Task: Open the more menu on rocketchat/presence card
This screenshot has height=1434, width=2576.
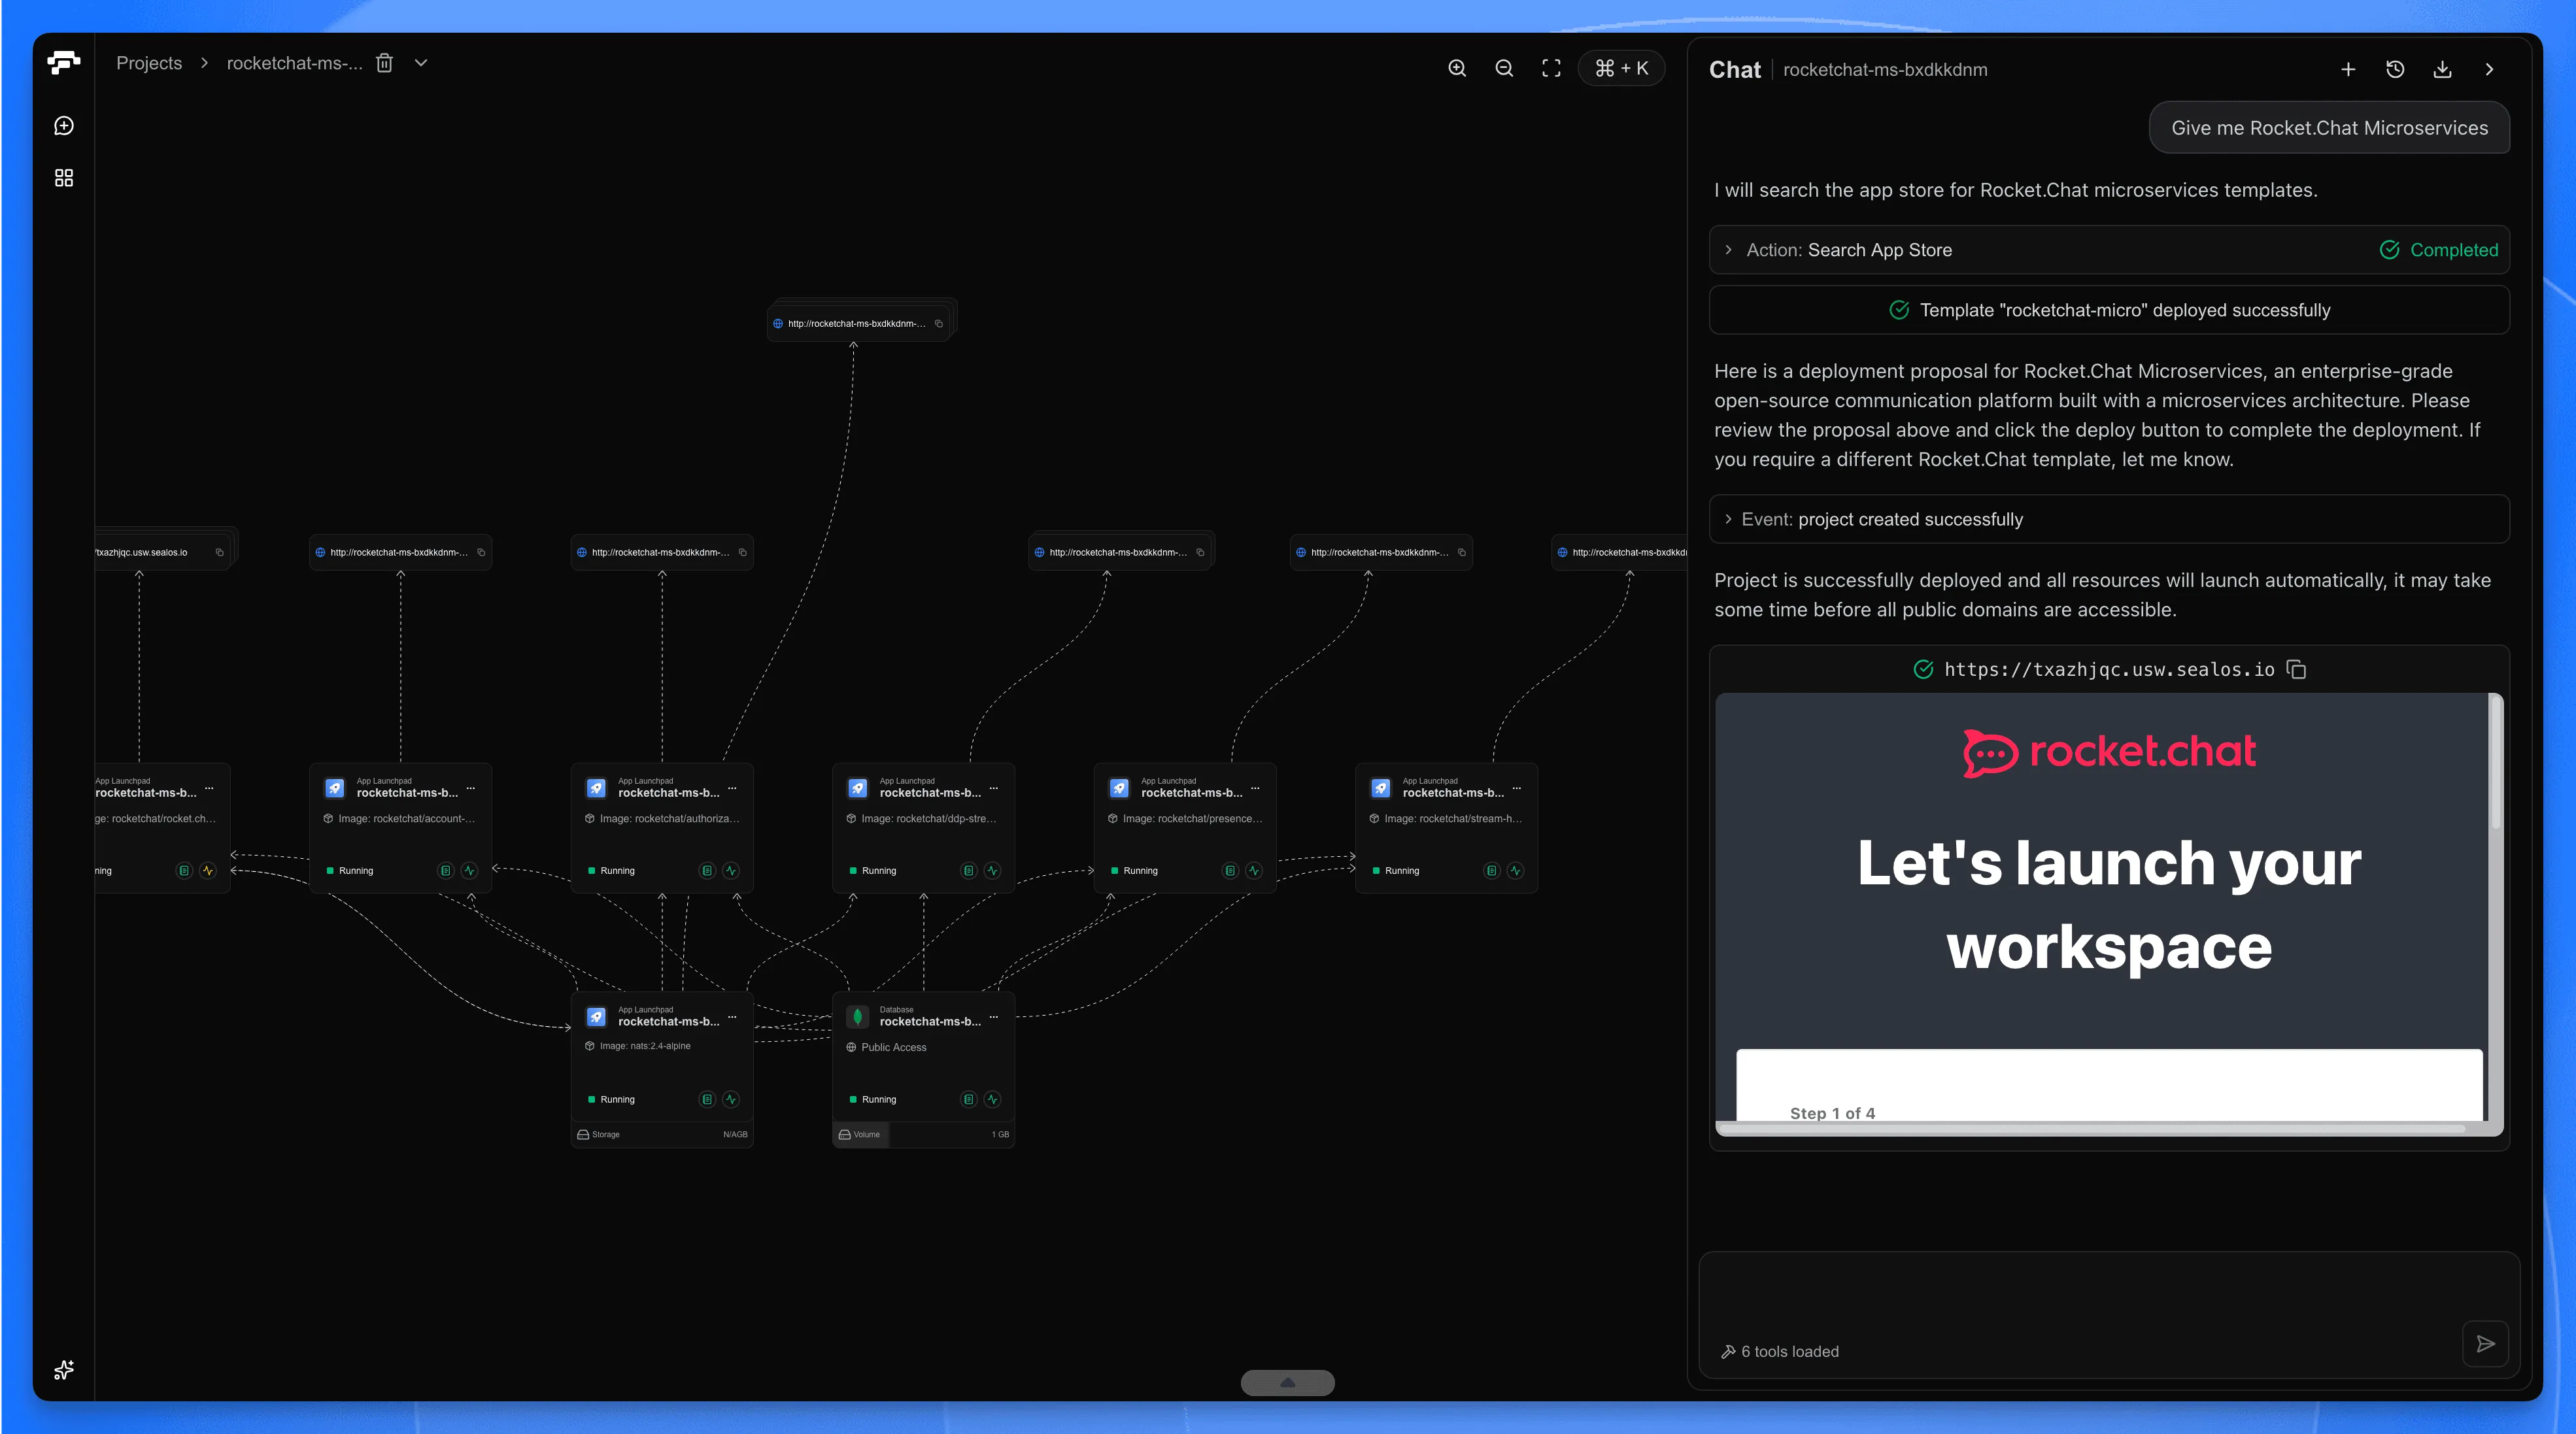Action: (1255, 788)
